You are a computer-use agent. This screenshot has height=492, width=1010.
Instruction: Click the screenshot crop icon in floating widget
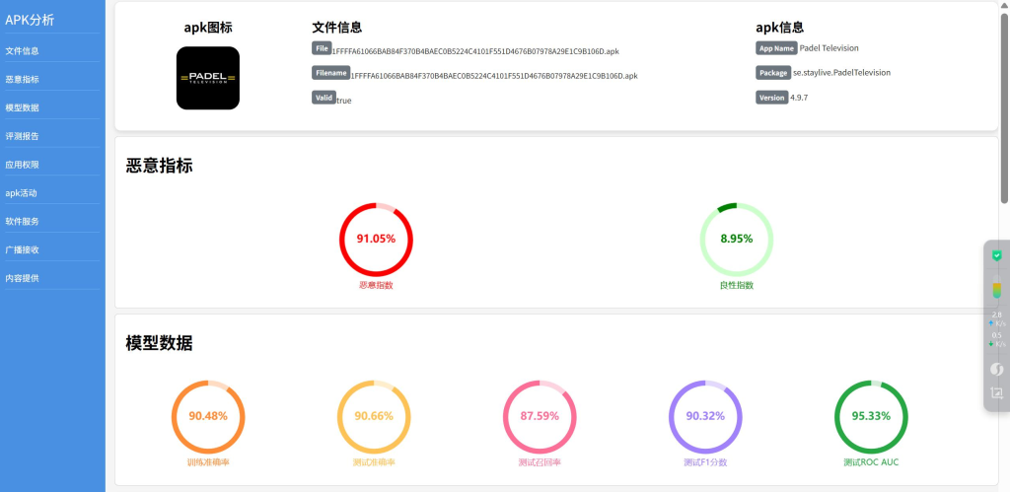tap(996, 393)
